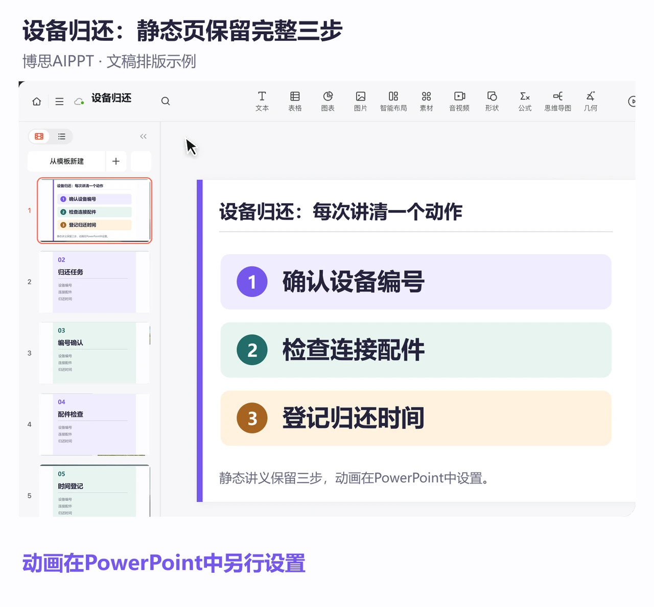Switch slide panel to outline list view
This screenshot has width=654, height=607.
62,136
